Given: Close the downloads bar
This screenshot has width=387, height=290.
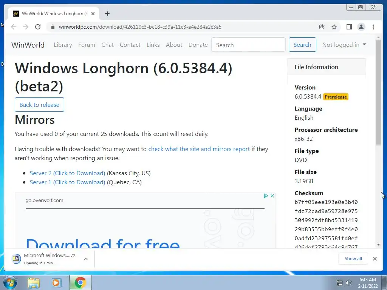Looking at the screenshot, I should point(375,259).
